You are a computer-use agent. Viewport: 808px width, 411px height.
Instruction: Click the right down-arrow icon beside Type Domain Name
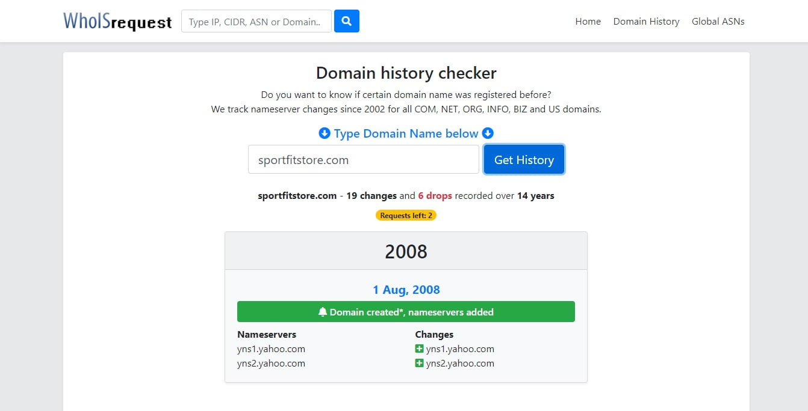488,133
